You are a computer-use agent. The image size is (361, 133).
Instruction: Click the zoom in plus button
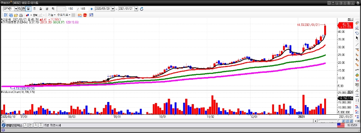pyautogui.click(x=343, y=121)
